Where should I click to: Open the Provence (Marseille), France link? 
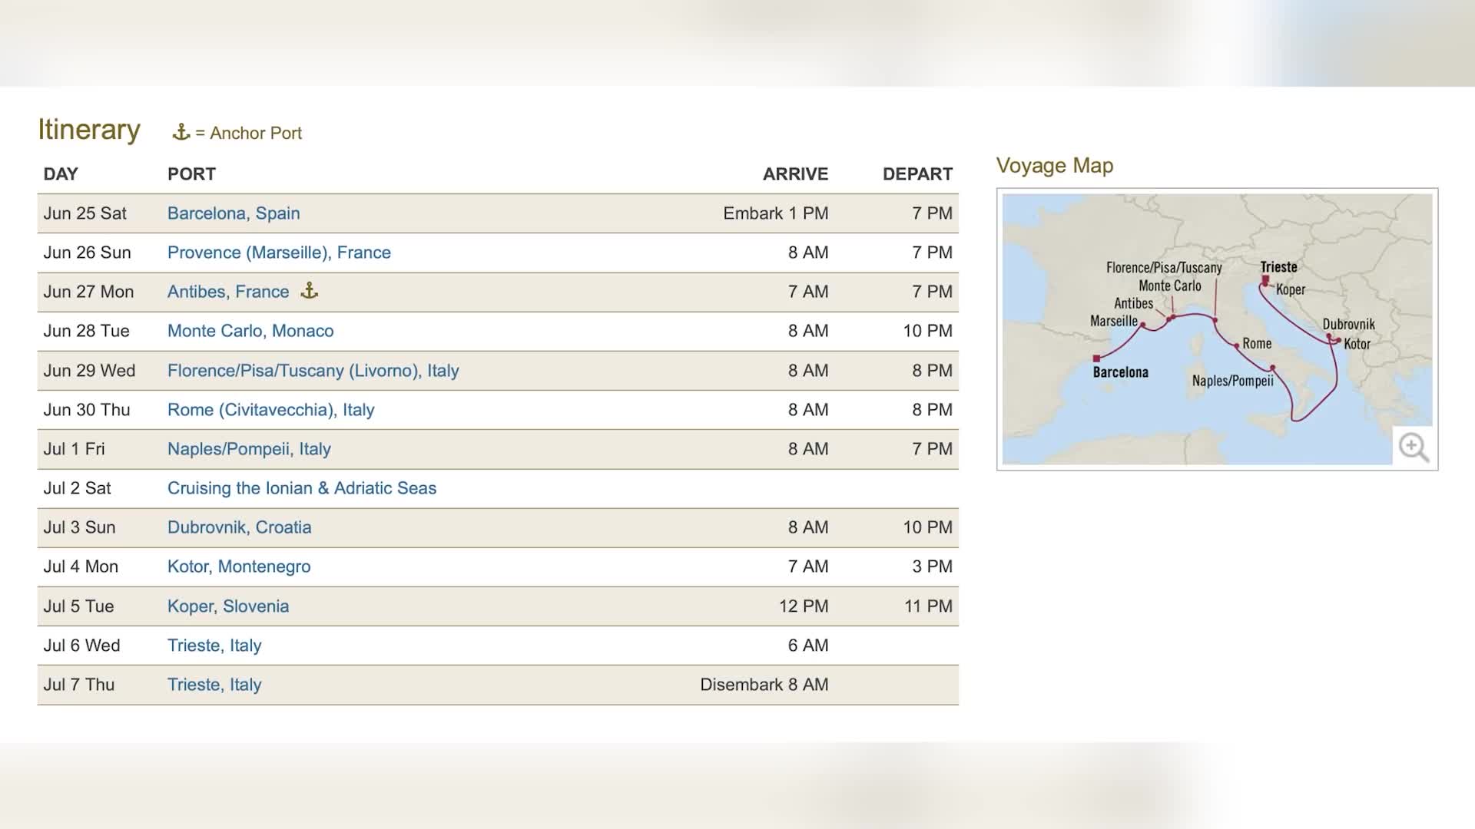pyautogui.click(x=279, y=253)
